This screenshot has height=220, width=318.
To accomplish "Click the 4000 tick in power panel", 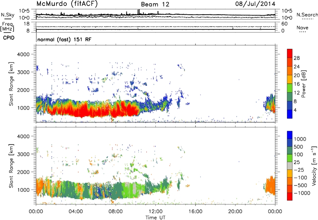I will pyautogui.click(x=23, y=54).
